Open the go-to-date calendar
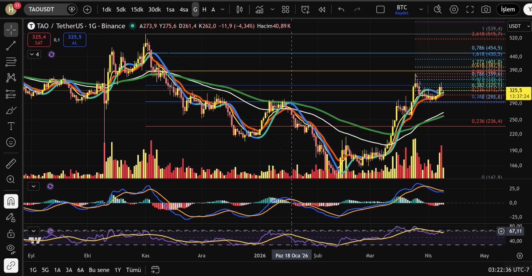The width and height of the screenshot is (532, 276). (x=155, y=269)
